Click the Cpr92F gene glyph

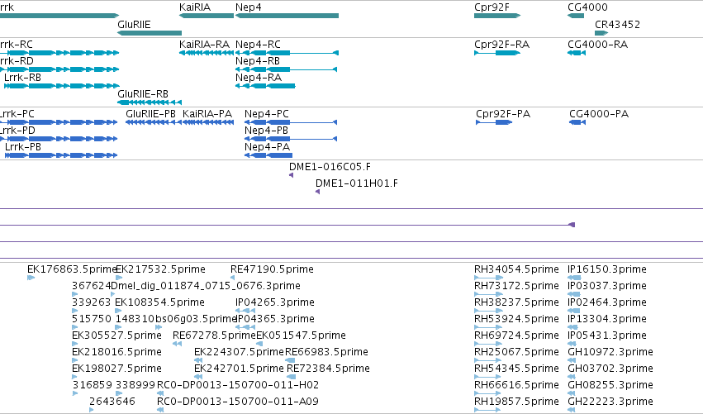(497, 16)
